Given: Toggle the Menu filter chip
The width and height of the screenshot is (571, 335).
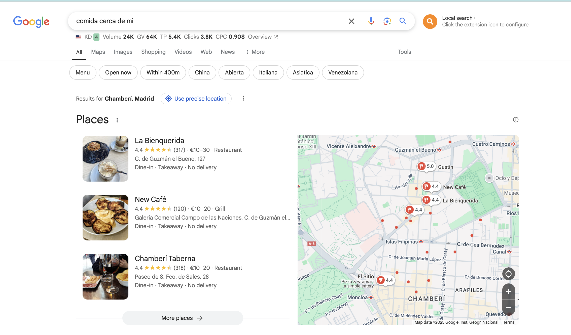Looking at the screenshot, I should point(83,72).
